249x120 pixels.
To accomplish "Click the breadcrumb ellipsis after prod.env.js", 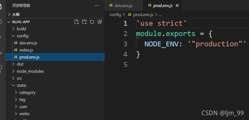I will coord(160,15).
